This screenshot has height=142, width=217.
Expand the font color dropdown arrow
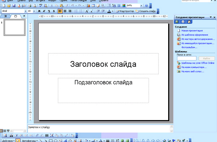point(112,11)
